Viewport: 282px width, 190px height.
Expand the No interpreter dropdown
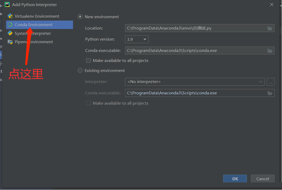[195, 82]
